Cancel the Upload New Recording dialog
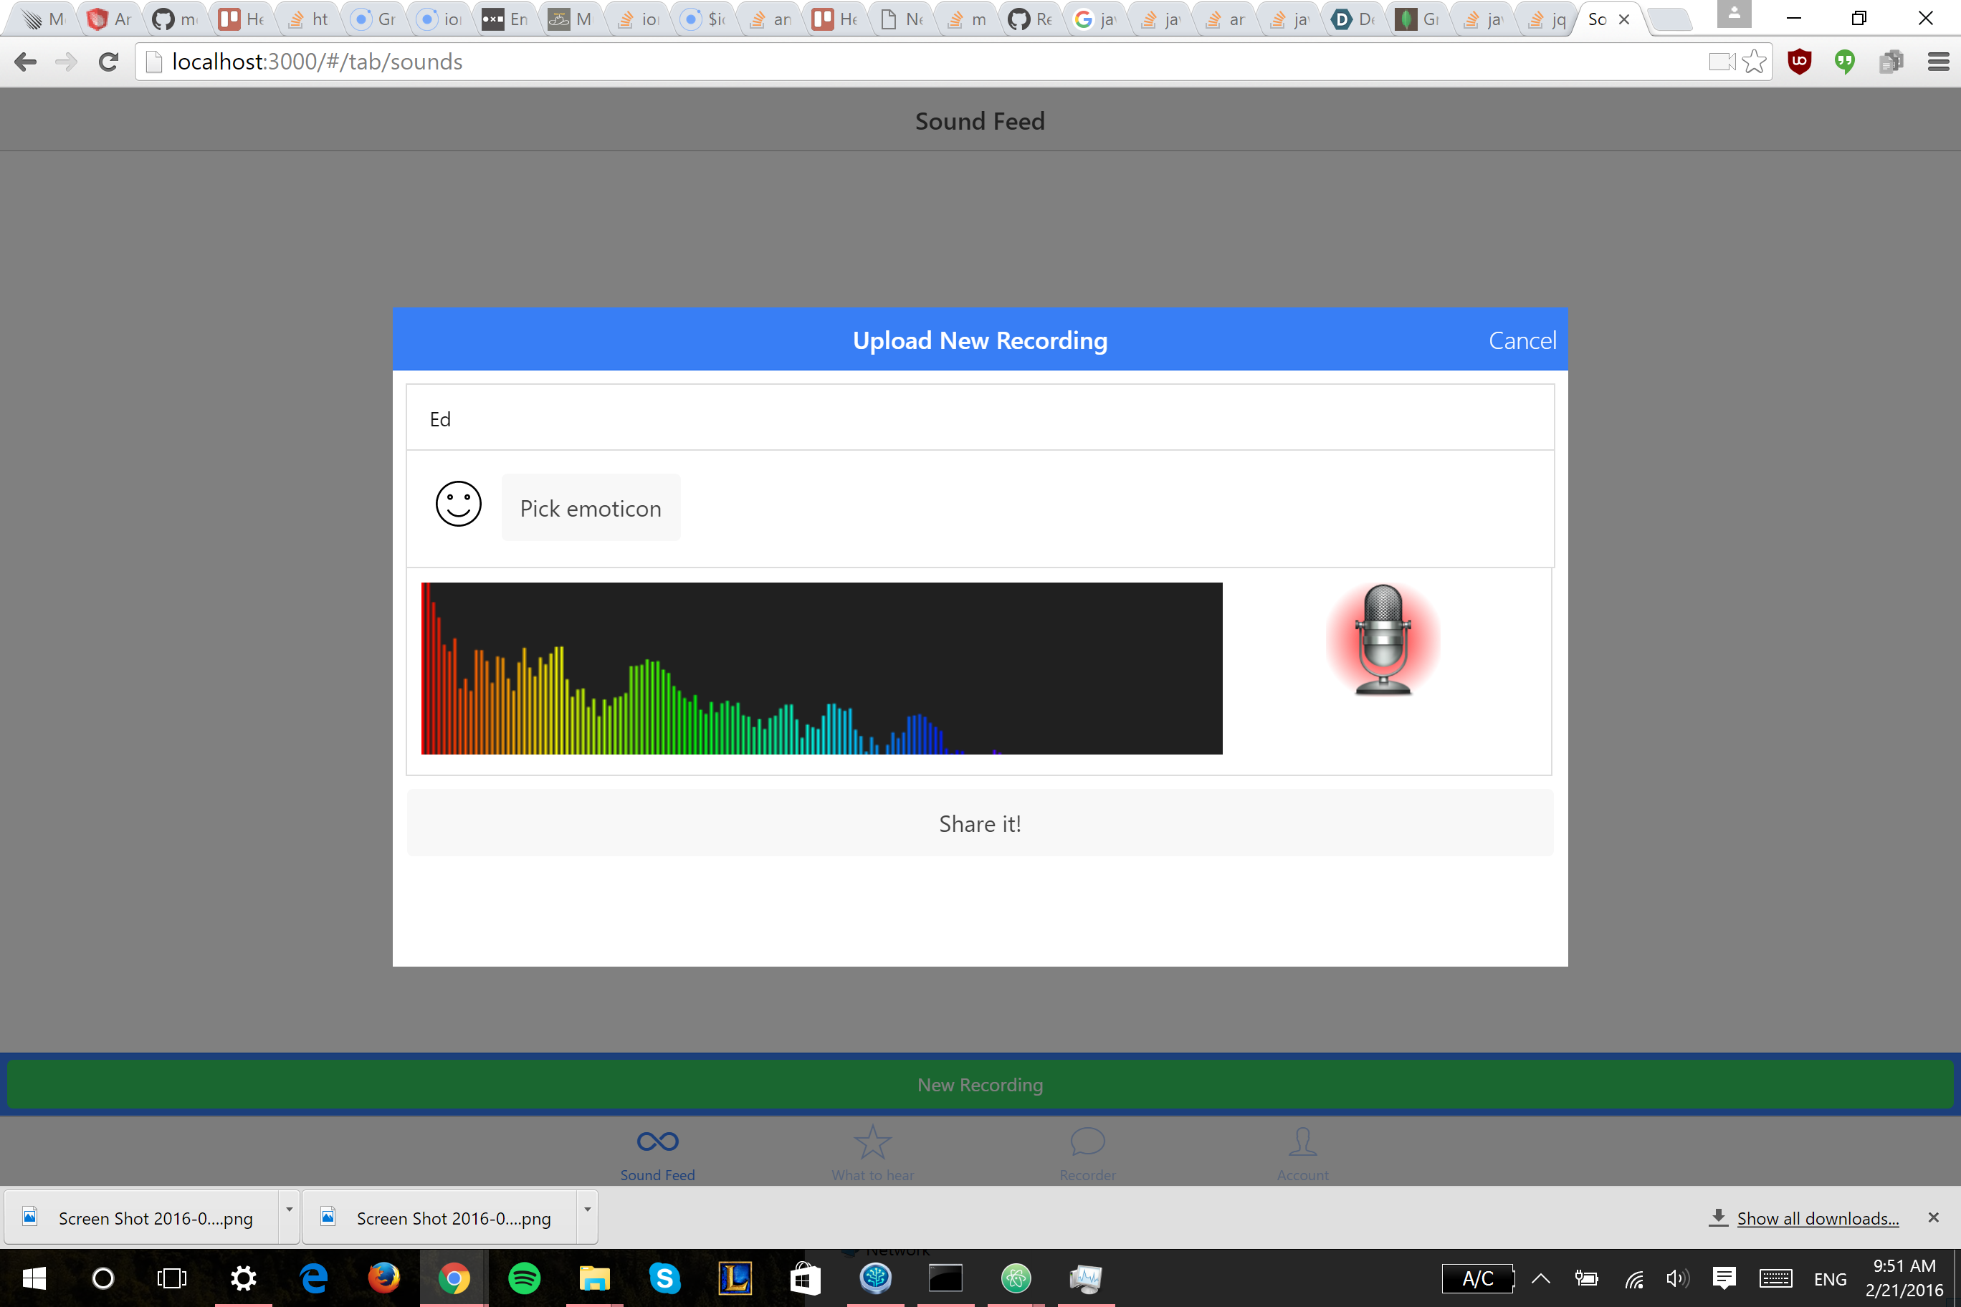Image resolution: width=1961 pixels, height=1307 pixels. (x=1522, y=340)
